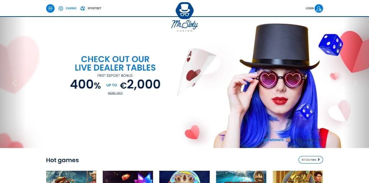Viewport: 369px width, 183px height.
Task: Select the third hot game thumbnail
Action: pyautogui.click(x=184, y=177)
